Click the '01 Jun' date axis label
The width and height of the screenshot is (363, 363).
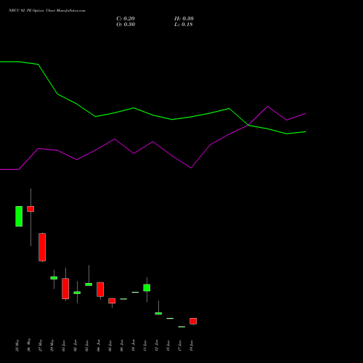pyautogui.click(x=64, y=346)
